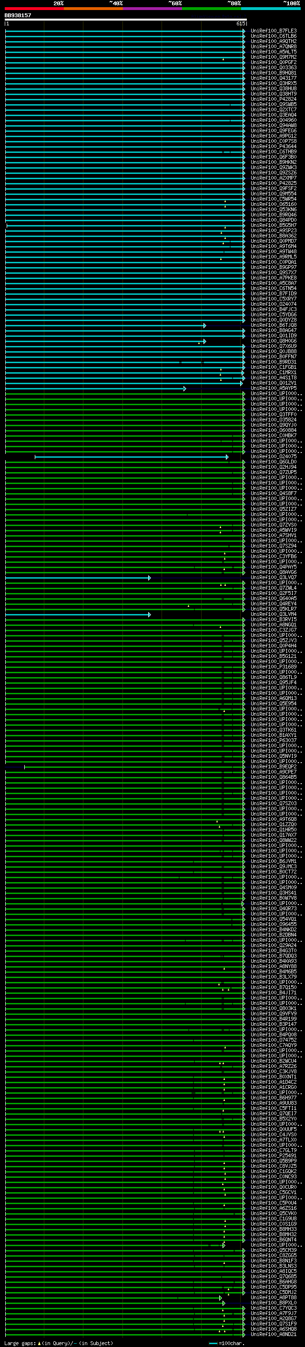305x1347 pixels.
Task: Select hit label UniRef100_P42824
Action: coord(274,99)
